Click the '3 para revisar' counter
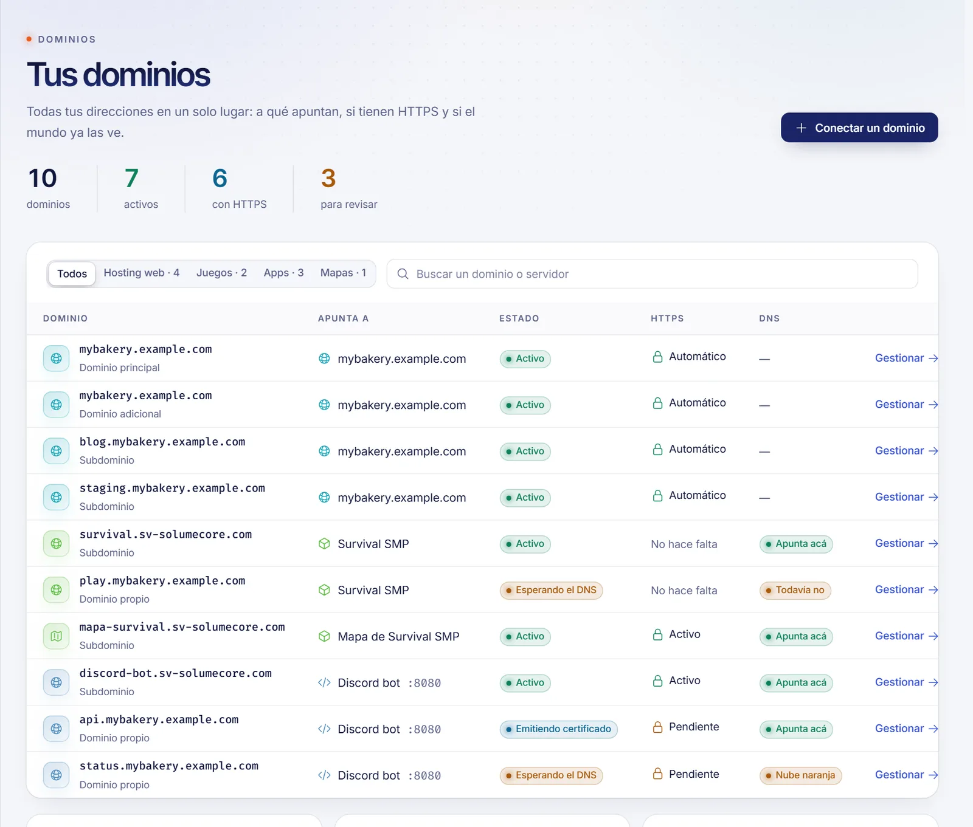The height and width of the screenshot is (827, 973). pyautogui.click(x=349, y=188)
